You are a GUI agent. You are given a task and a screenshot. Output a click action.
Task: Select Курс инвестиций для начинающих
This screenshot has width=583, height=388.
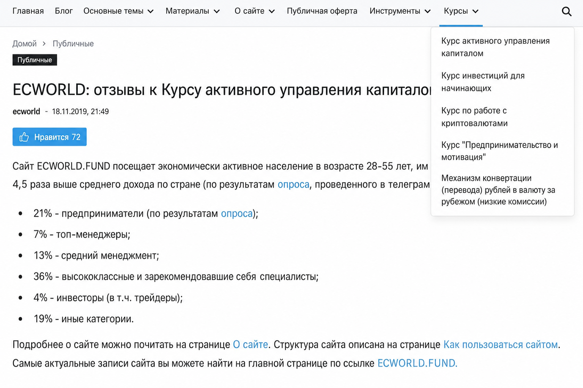point(483,82)
